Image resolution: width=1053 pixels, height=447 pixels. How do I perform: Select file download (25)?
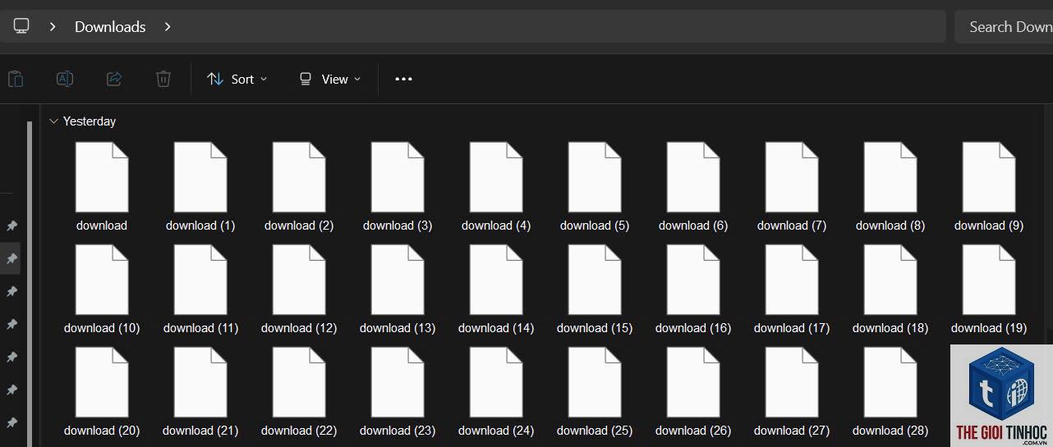[595, 392]
